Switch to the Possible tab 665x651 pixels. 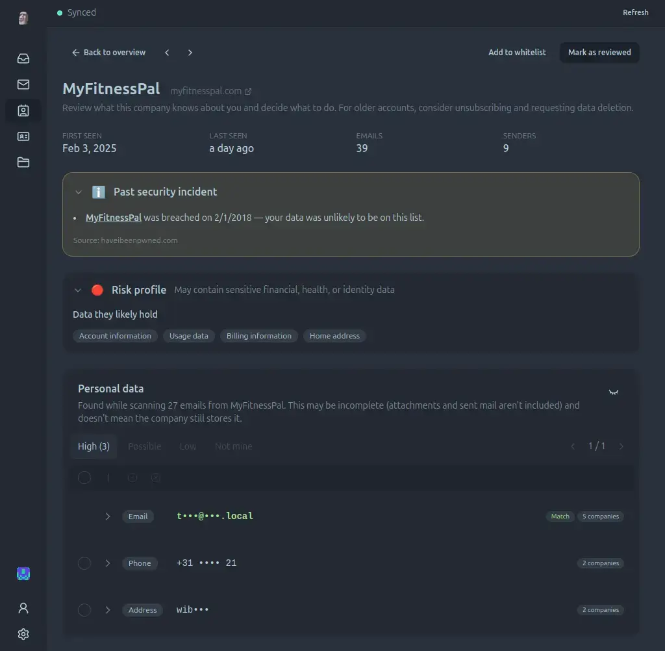point(145,446)
